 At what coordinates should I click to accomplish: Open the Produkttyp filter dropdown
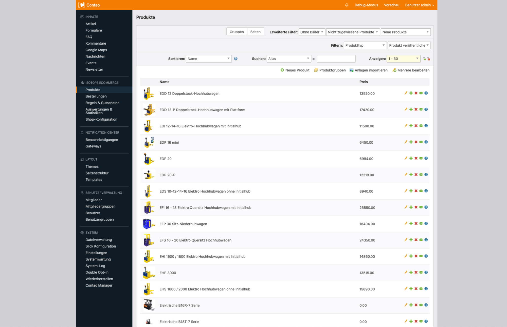[365, 45]
